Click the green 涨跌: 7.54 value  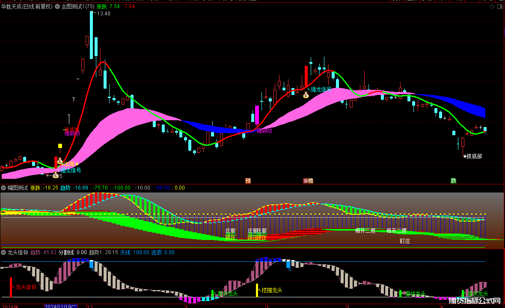pyautogui.click(x=108, y=6)
